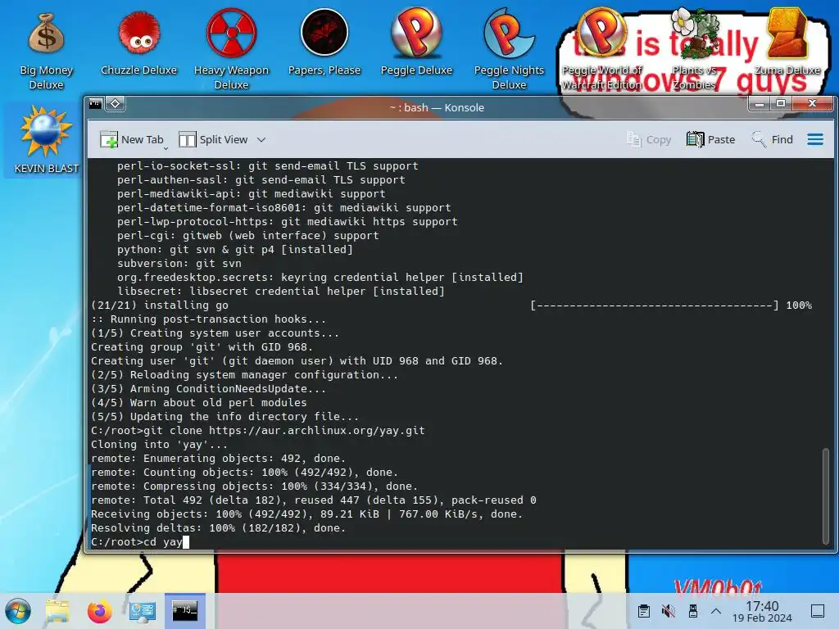Click the Konsole title text '~ : bash — Konsole'

tap(437, 107)
